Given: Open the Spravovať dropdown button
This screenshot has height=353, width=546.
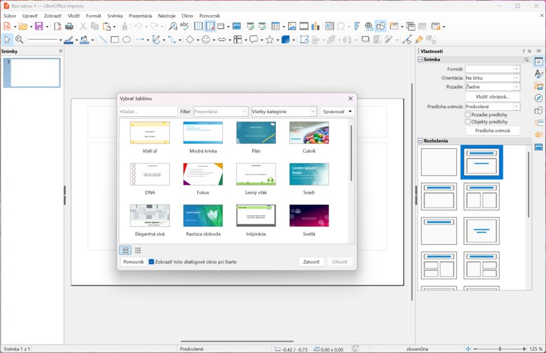Looking at the screenshot, I should [337, 112].
